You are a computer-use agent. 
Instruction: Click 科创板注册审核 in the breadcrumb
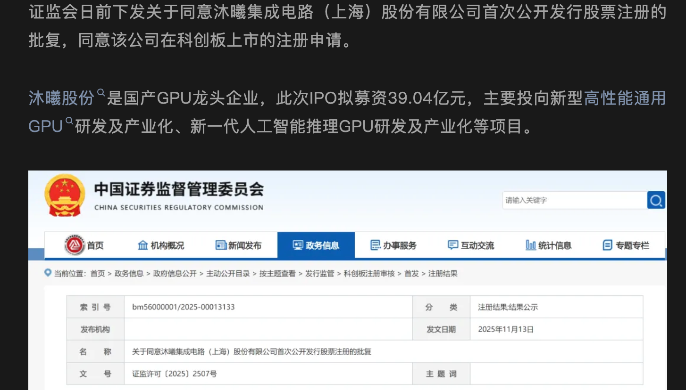pyautogui.click(x=369, y=274)
